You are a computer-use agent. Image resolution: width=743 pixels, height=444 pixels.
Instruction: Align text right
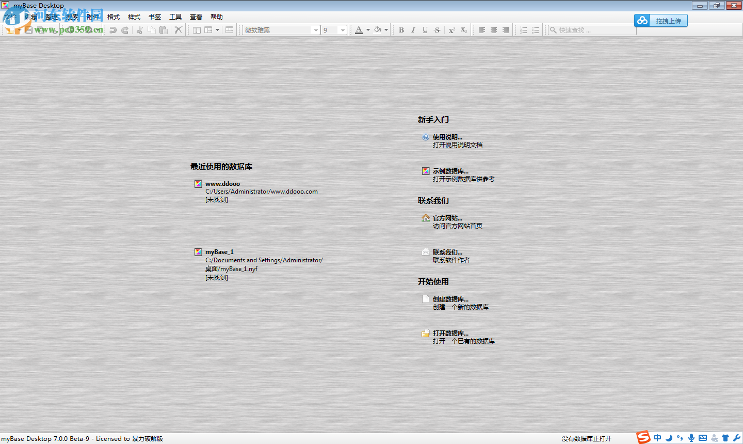[x=506, y=30]
